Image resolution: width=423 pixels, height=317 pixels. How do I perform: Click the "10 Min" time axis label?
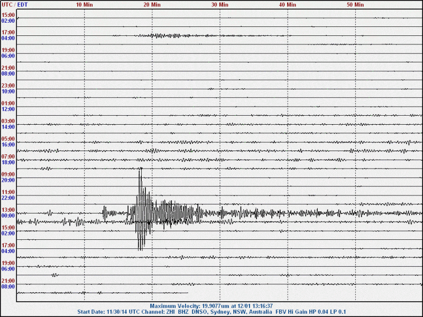pos(84,5)
